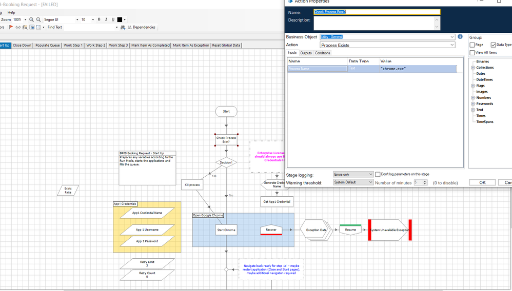Click the red breakpoint flag icon
This screenshot has width=512, height=291.
tap(11, 27)
